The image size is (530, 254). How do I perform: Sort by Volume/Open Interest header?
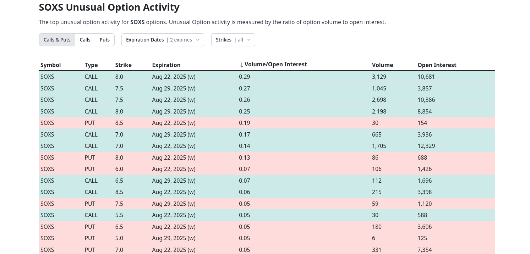point(275,65)
